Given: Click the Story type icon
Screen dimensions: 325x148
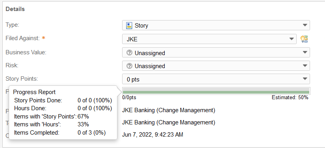Looking at the screenshot, I should click(129, 26).
